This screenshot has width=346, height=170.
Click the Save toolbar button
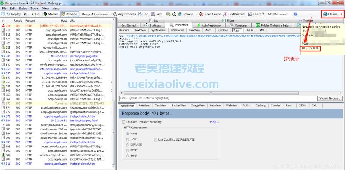pos(156,14)
